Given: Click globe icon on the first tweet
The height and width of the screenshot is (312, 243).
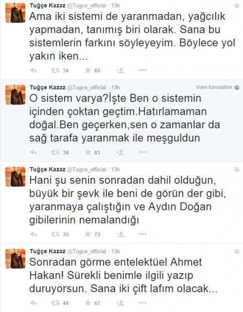Looking at the screenshot, I should pos(237,5).
